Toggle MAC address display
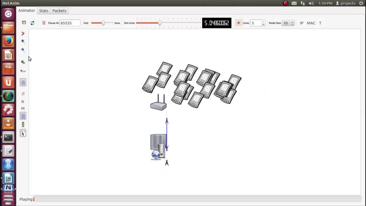This screenshot has height=206, width=366. [x=311, y=23]
